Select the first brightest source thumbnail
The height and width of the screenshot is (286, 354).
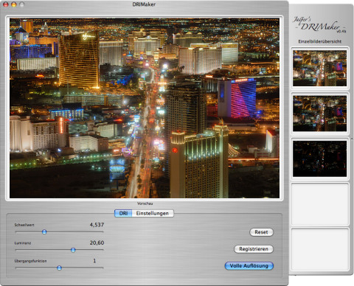[x=319, y=68]
